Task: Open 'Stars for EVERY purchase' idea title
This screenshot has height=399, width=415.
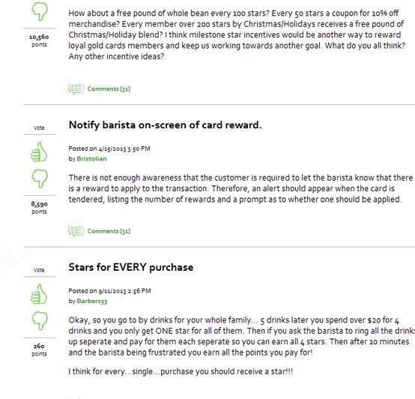Action: click(x=131, y=267)
